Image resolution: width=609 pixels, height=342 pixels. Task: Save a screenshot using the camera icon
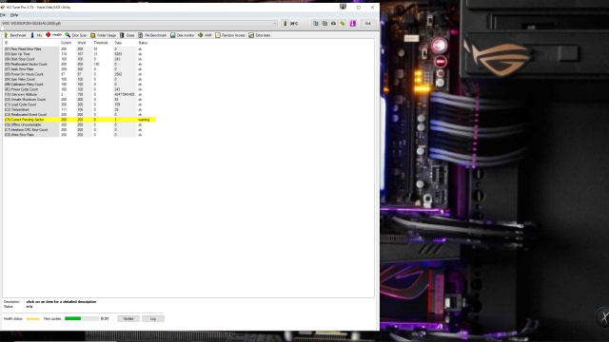click(333, 23)
